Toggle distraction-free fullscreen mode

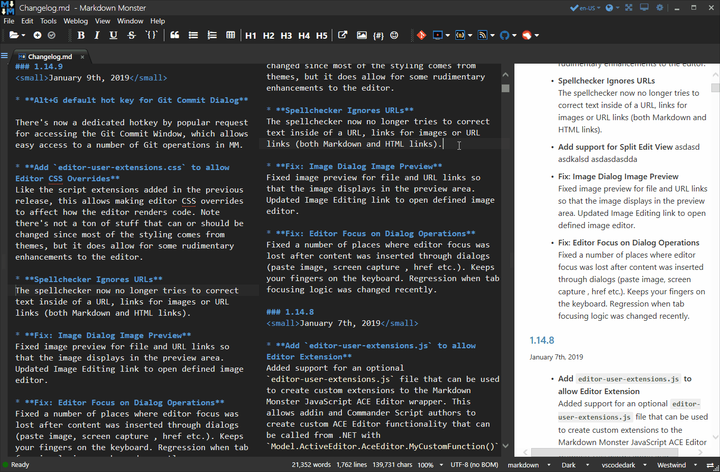point(629,8)
